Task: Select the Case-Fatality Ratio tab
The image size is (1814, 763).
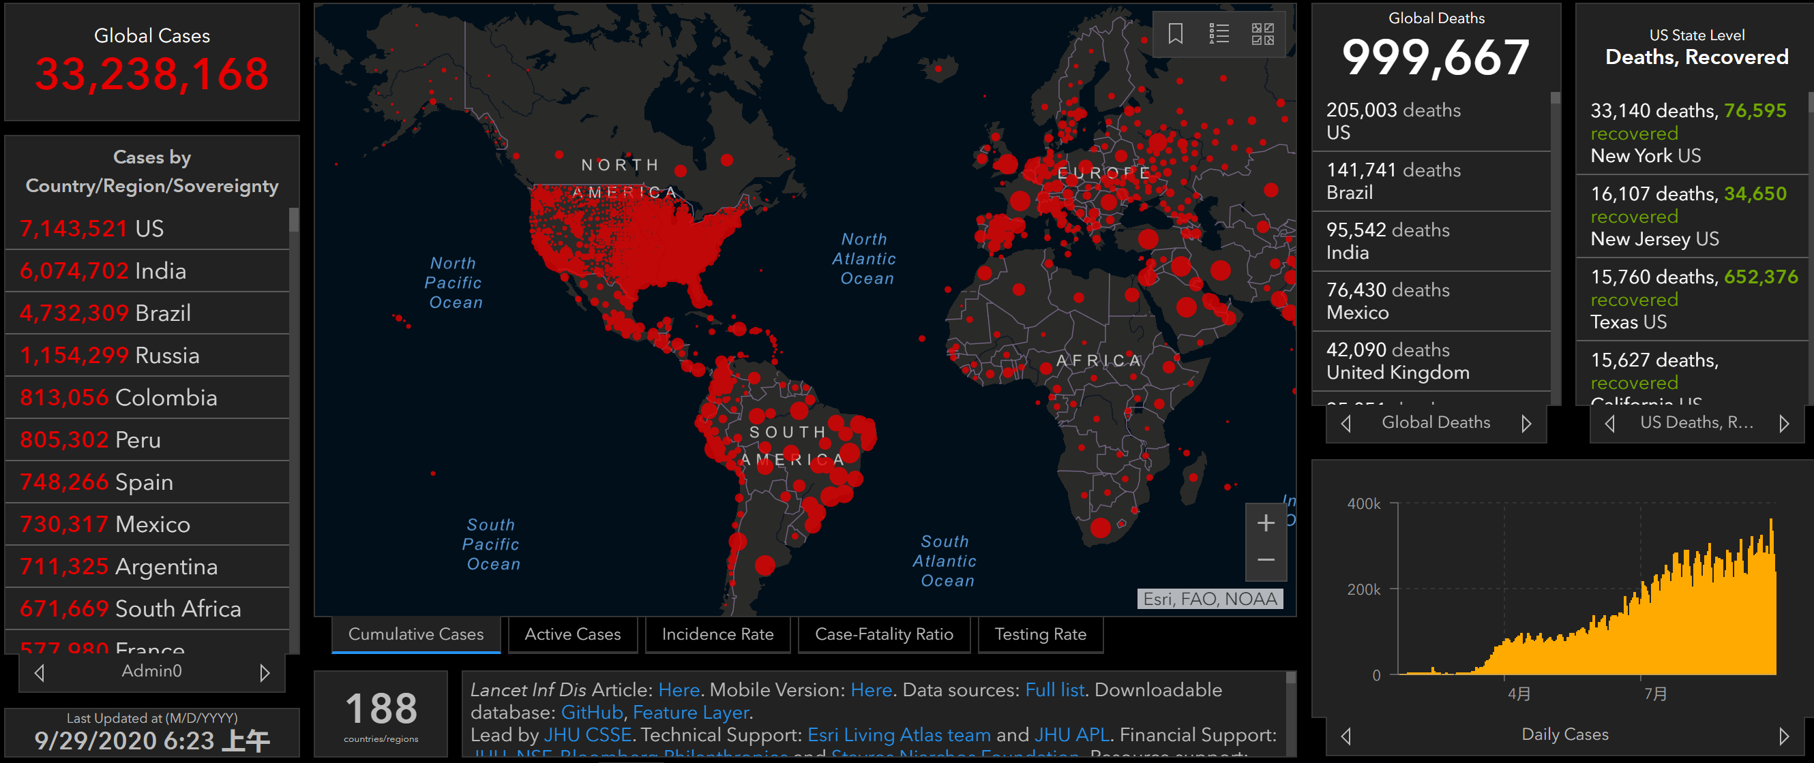Action: click(x=883, y=634)
